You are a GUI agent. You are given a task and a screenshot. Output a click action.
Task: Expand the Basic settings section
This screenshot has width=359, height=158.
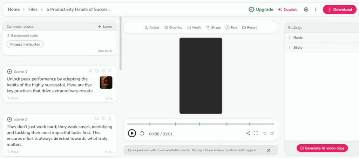(322, 38)
